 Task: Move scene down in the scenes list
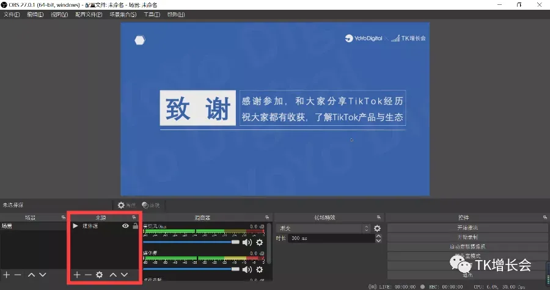point(42,275)
